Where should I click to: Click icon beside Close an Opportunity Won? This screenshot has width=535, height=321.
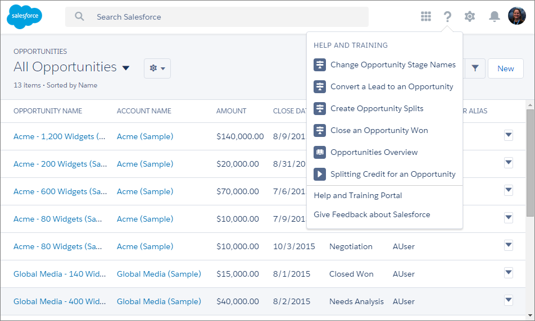coord(320,130)
